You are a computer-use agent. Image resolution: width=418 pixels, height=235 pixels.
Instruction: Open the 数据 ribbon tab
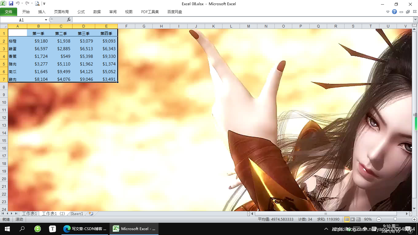tap(97, 12)
